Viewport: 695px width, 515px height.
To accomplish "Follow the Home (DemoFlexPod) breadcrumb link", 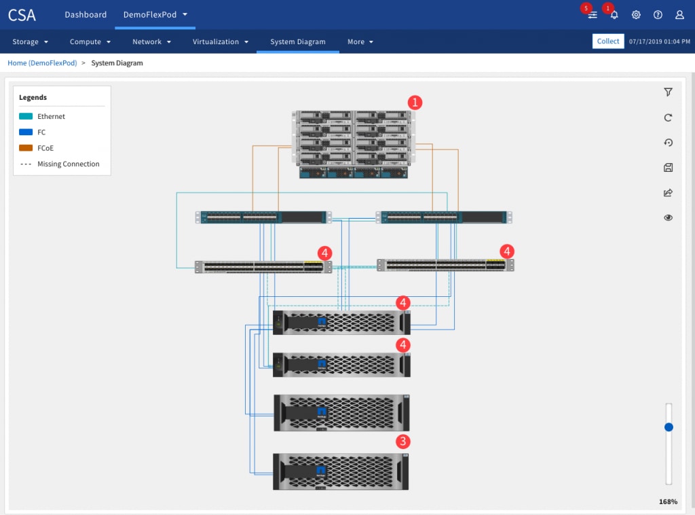I will click(x=42, y=63).
